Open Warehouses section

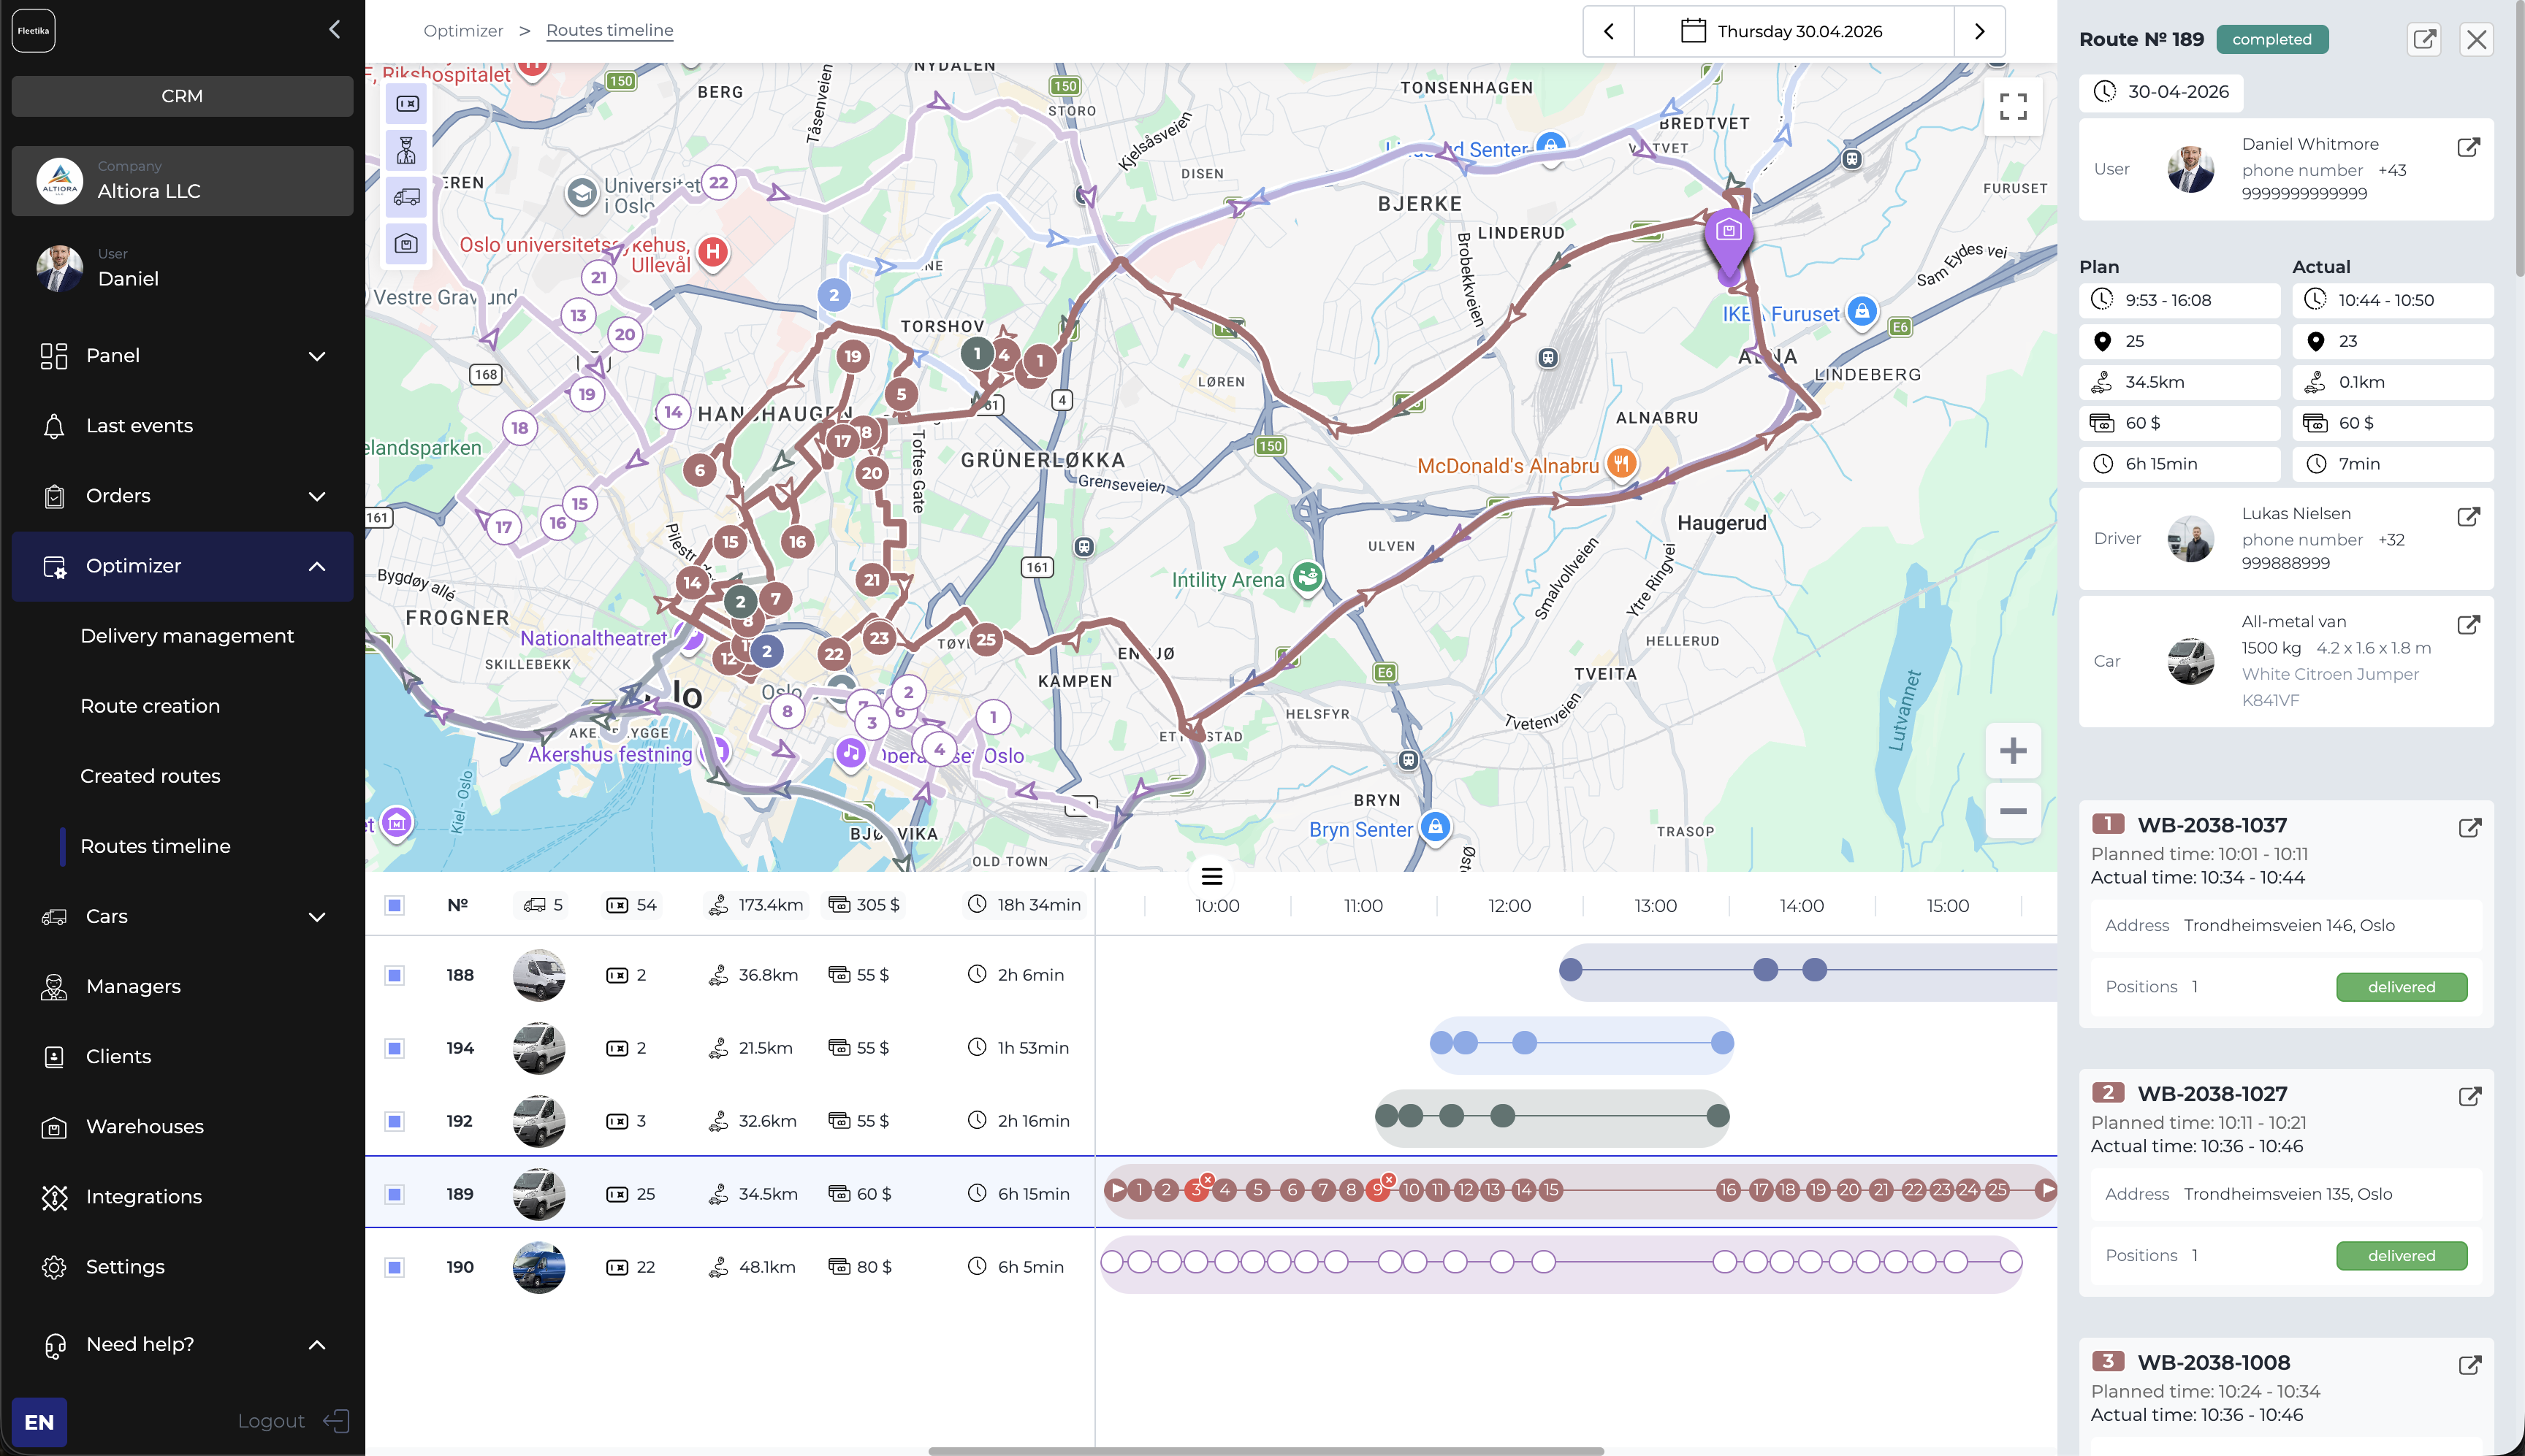click(182, 1126)
